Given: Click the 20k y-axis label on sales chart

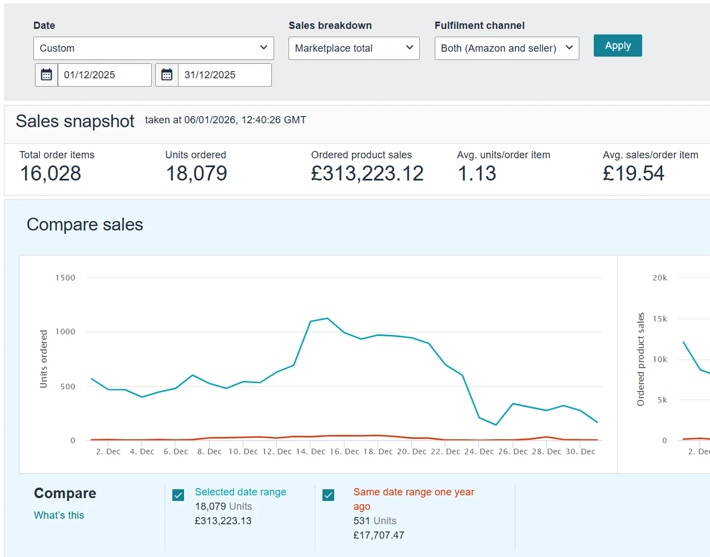Looking at the screenshot, I should (x=660, y=278).
